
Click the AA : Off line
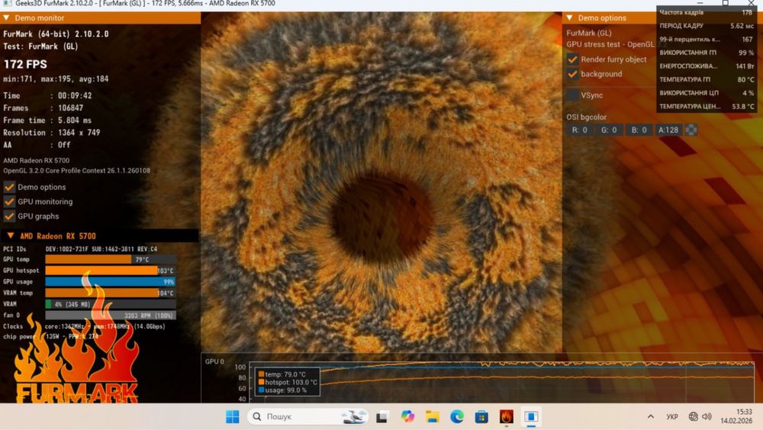[37, 145]
